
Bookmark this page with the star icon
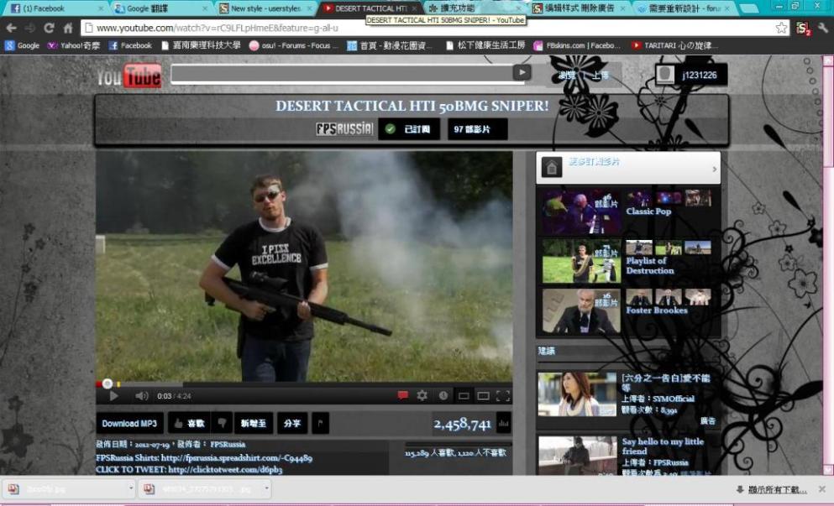(x=781, y=28)
